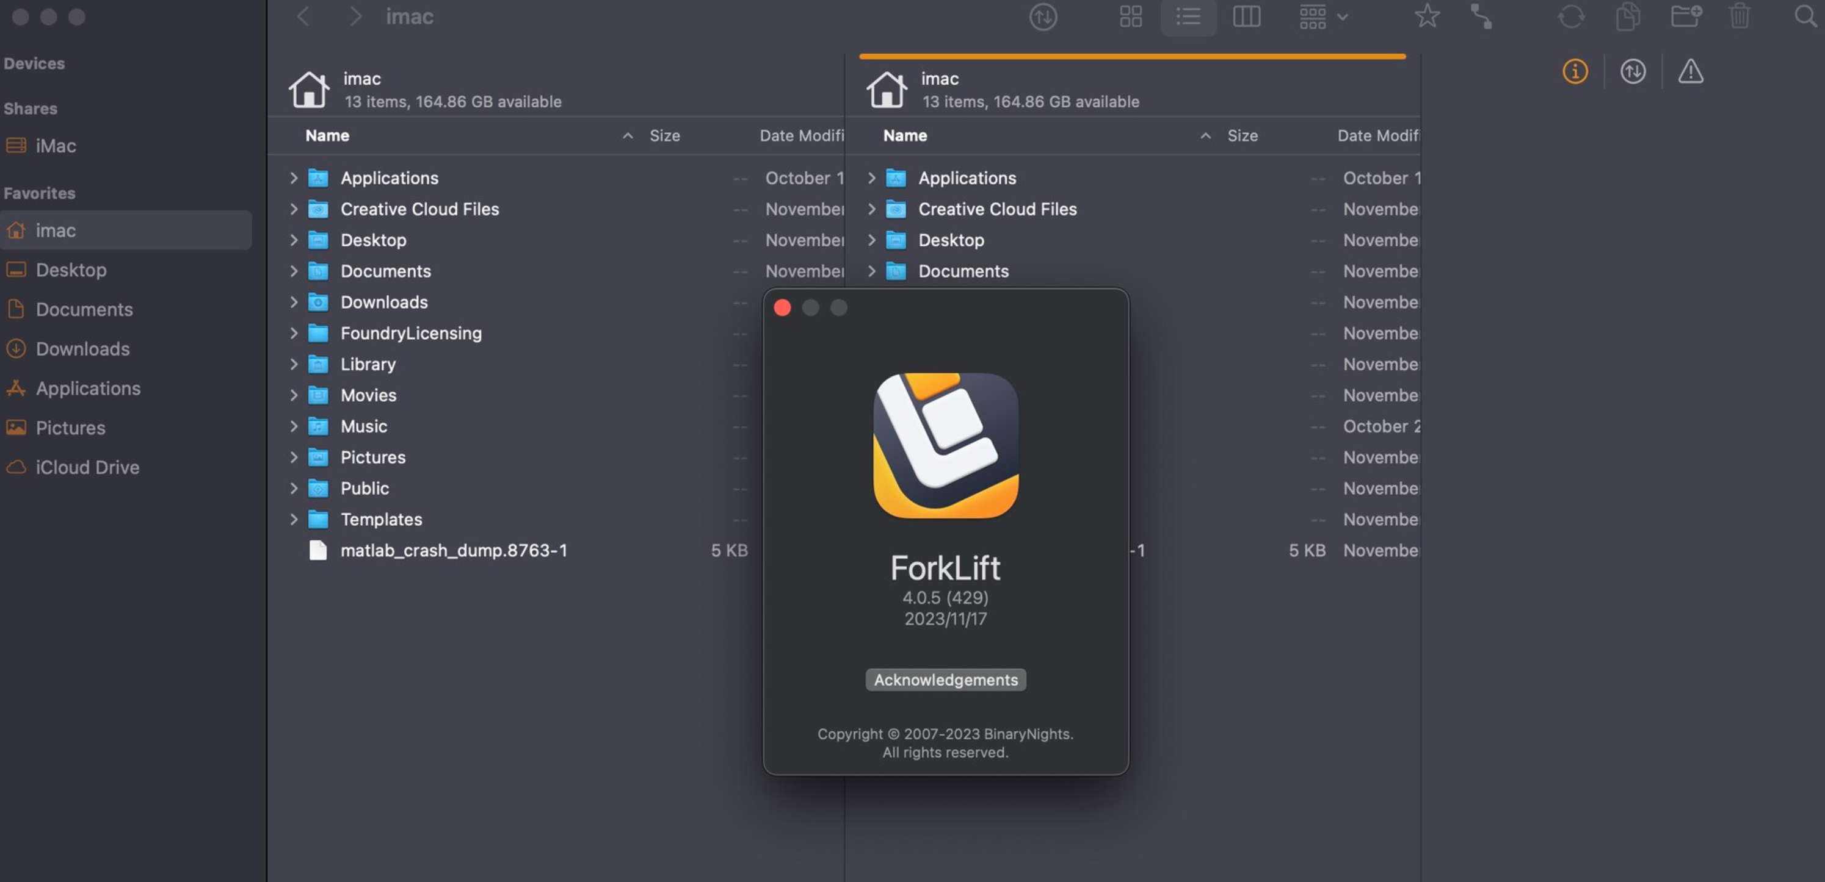This screenshot has height=882, width=1825.
Task: Open Downloads favorite in sidebar
Action: tap(126, 349)
